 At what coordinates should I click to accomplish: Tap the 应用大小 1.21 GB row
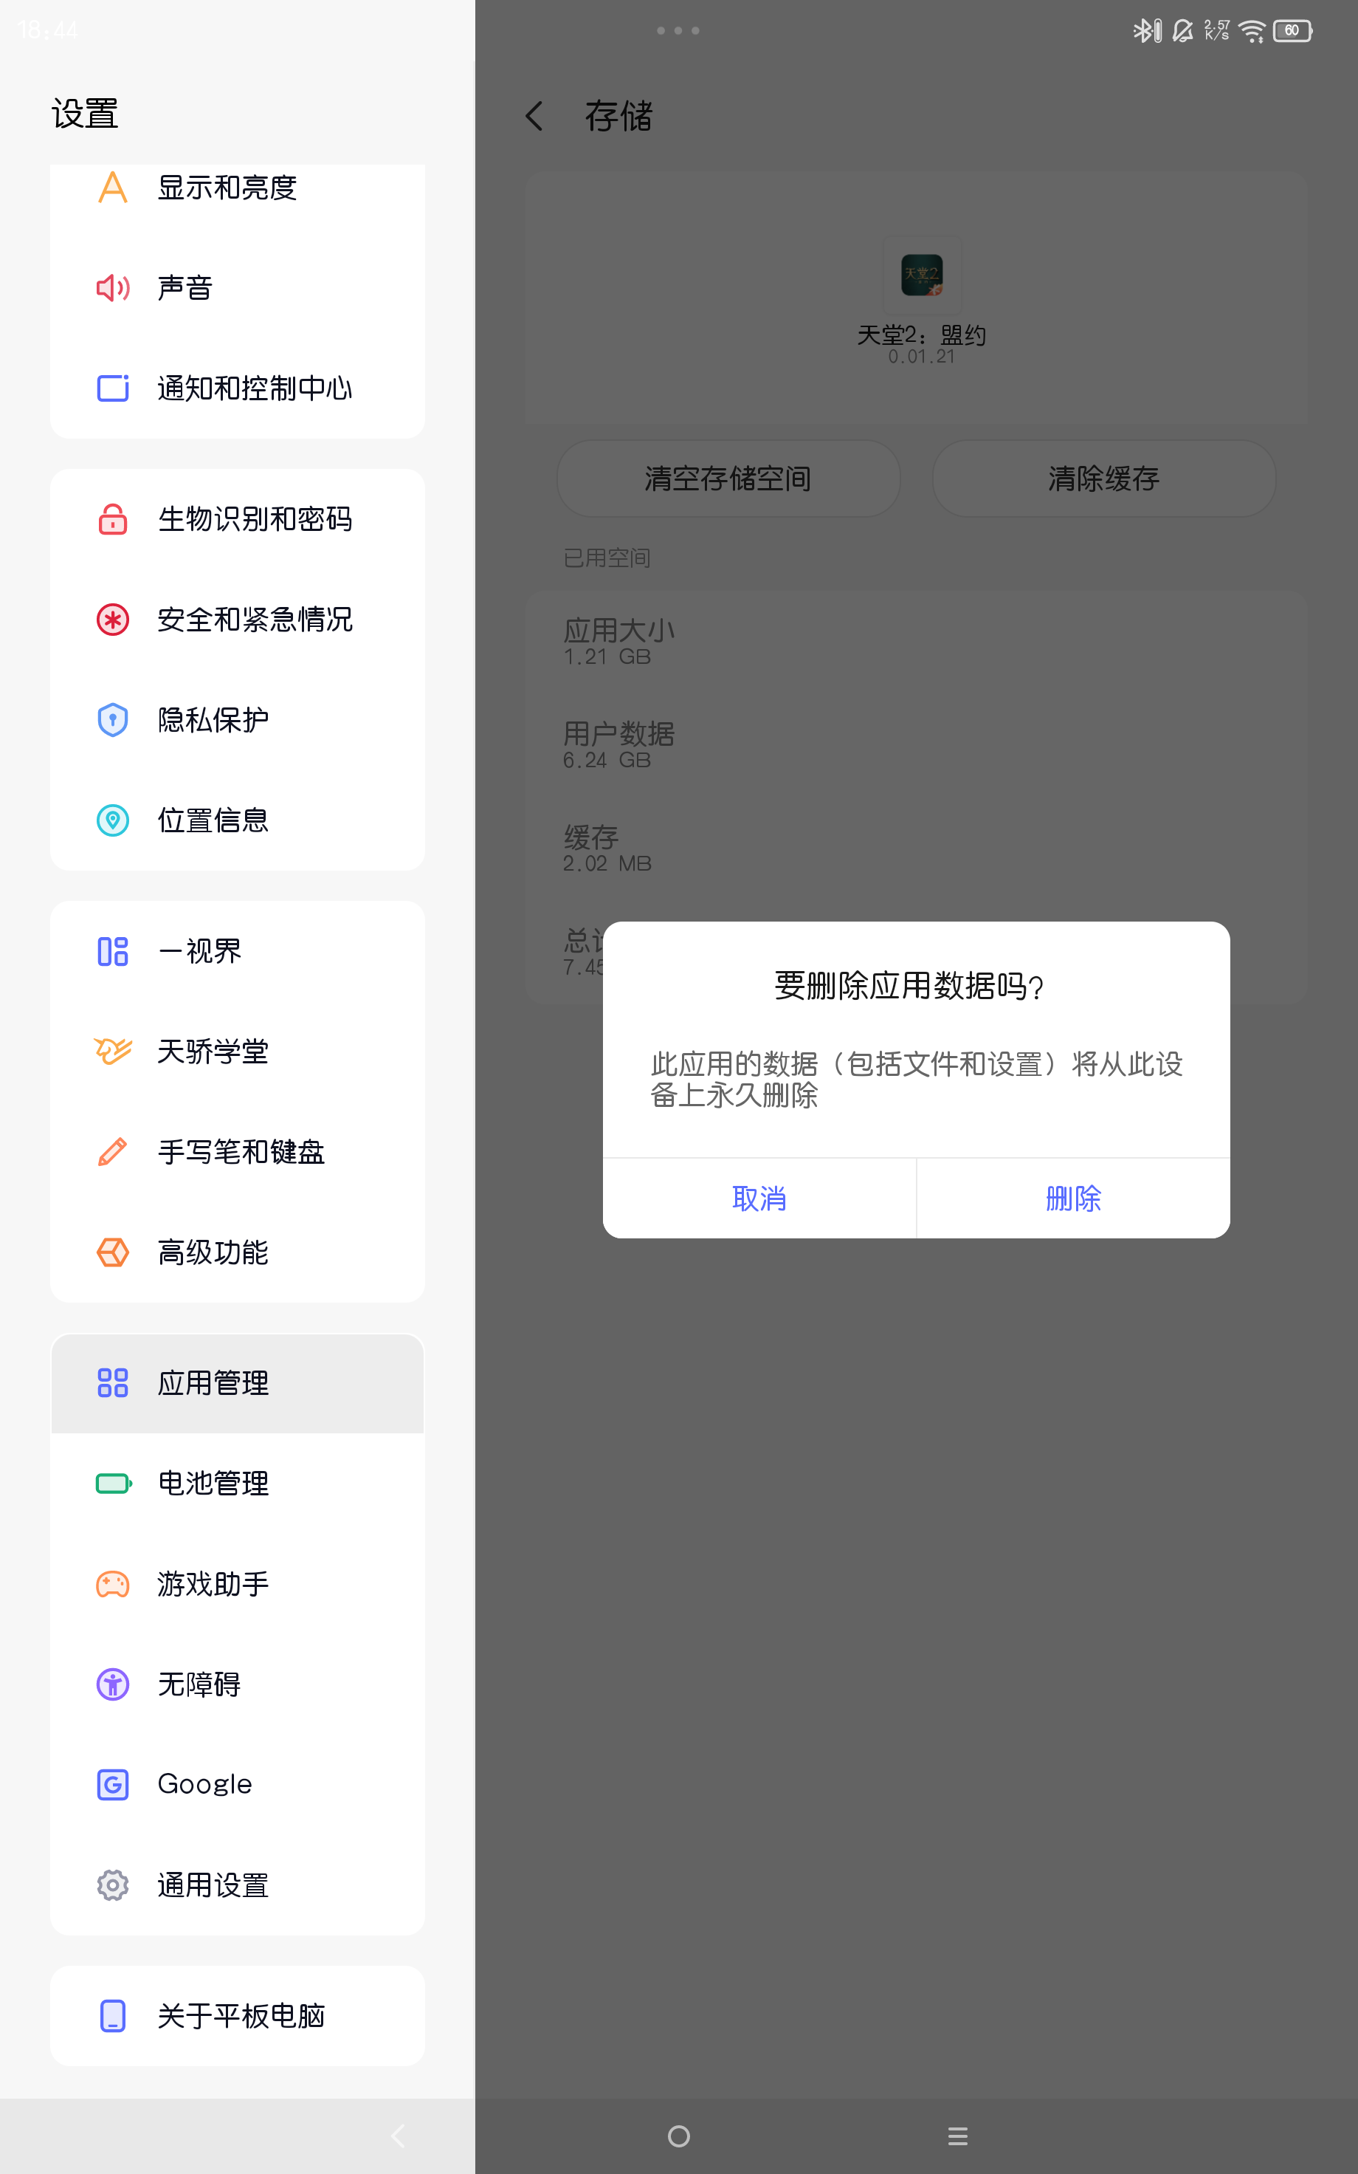click(x=916, y=642)
